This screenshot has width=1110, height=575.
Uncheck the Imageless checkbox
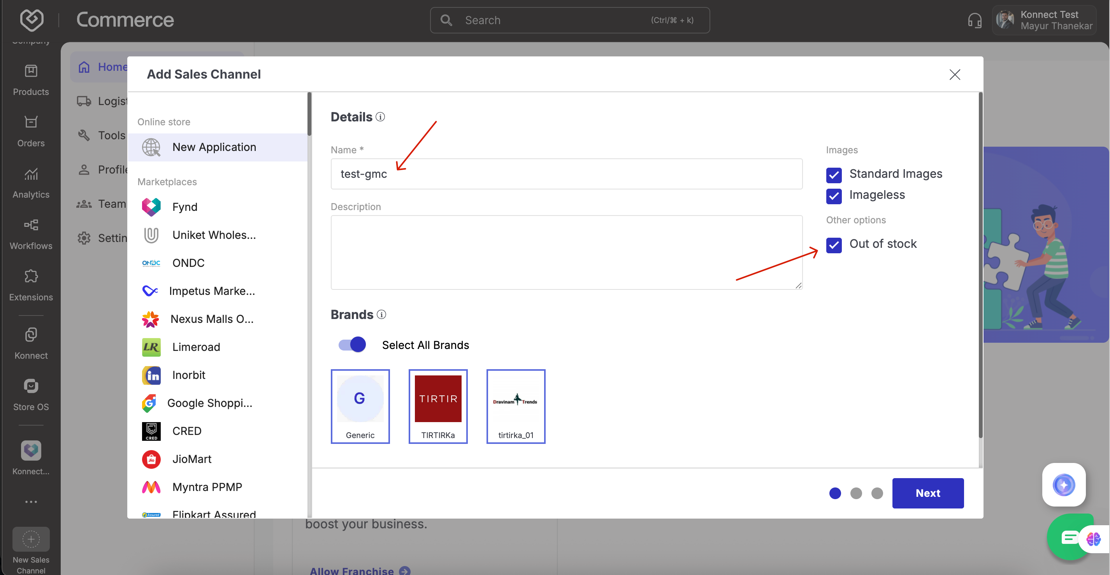(834, 196)
